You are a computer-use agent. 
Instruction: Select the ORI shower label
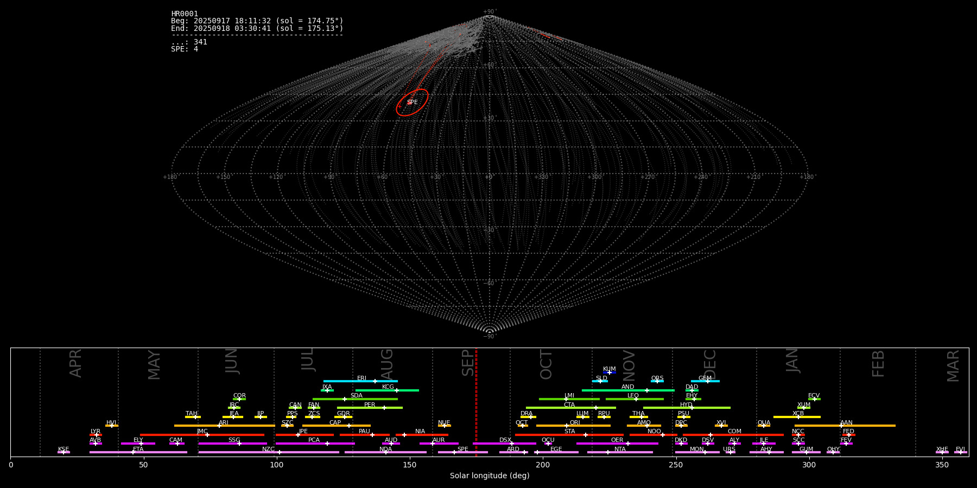point(575,422)
